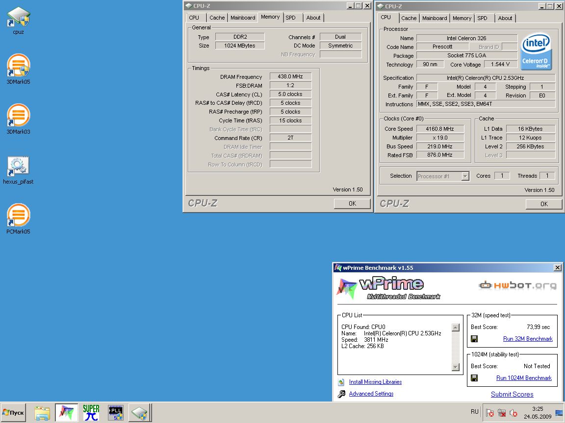The width and height of the screenshot is (565, 423).
Task: Click the security shield tray icon
Action: (x=489, y=413)
